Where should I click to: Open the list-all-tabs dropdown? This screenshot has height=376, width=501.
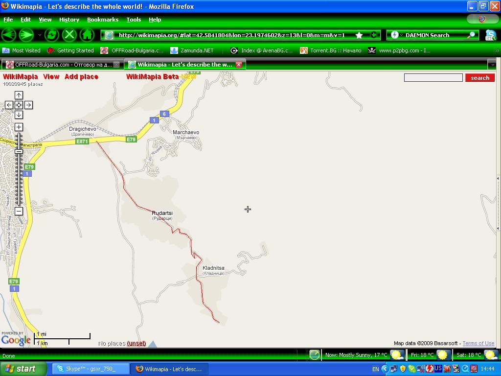tap(493, 65)
